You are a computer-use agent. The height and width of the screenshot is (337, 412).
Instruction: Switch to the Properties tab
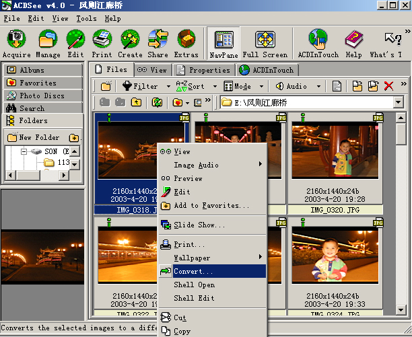point(204,70)
